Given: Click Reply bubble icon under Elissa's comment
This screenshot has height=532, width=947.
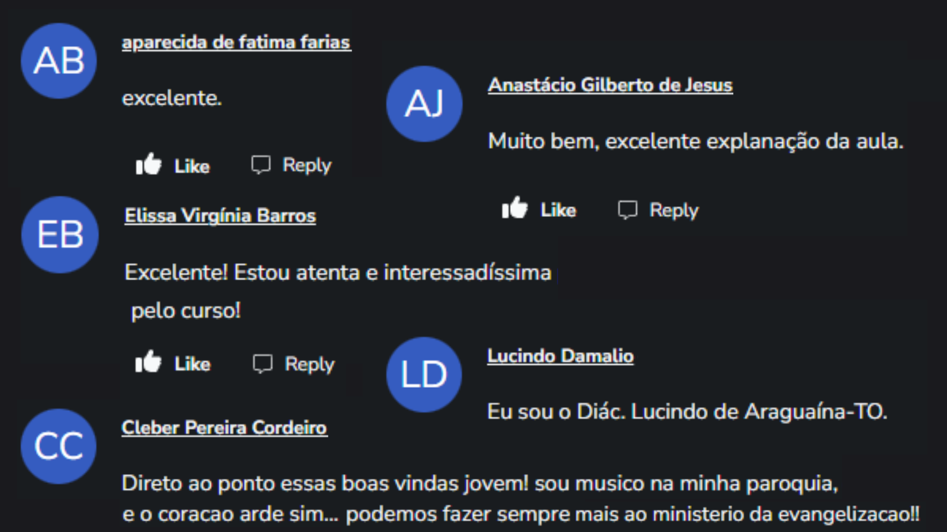Looking at the screenshot, I should click(x=262, y=364).
